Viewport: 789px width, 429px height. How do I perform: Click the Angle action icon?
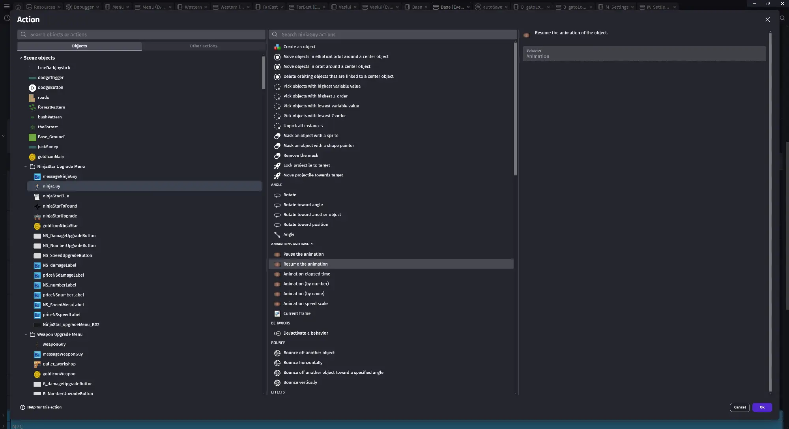[277, 234]
